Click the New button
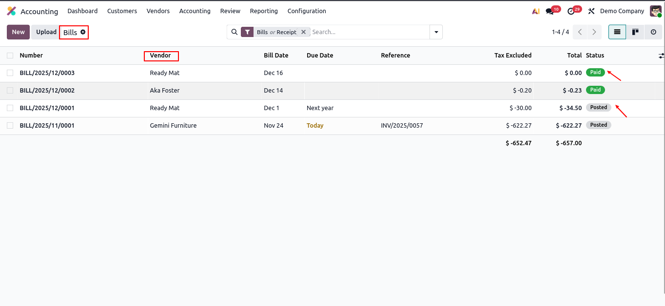This screenshot has height=306, width=665. tap(18, 32)
